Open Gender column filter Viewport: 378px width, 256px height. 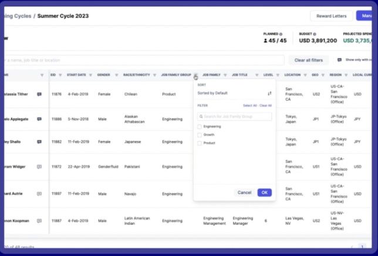point(117,75)
